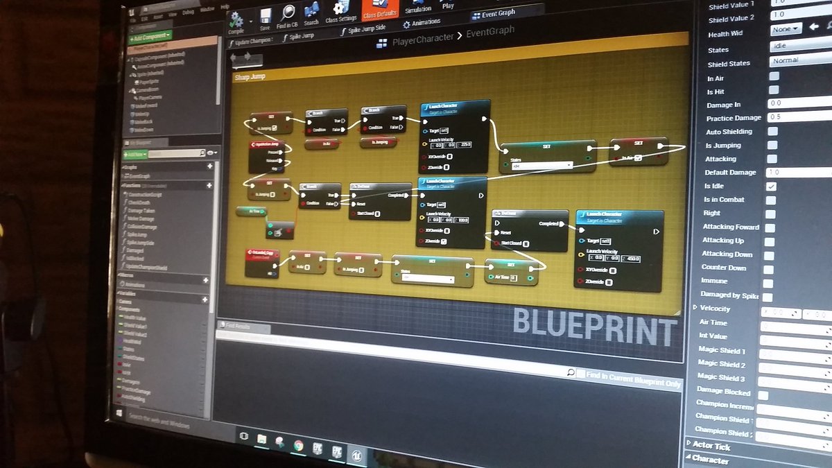Open the Update Champion function tab
This screenshot has width=832, height=468.
[250, 40]
